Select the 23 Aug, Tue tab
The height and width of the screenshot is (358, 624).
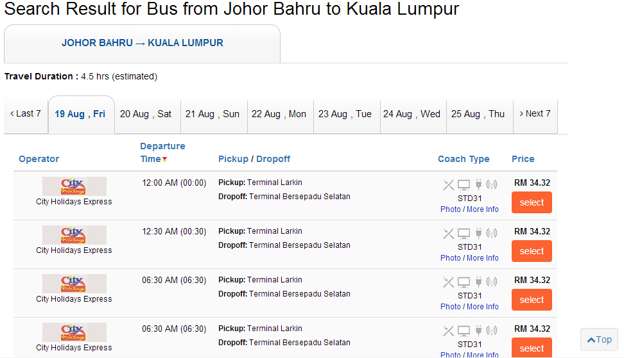click(x=345, y=114)
